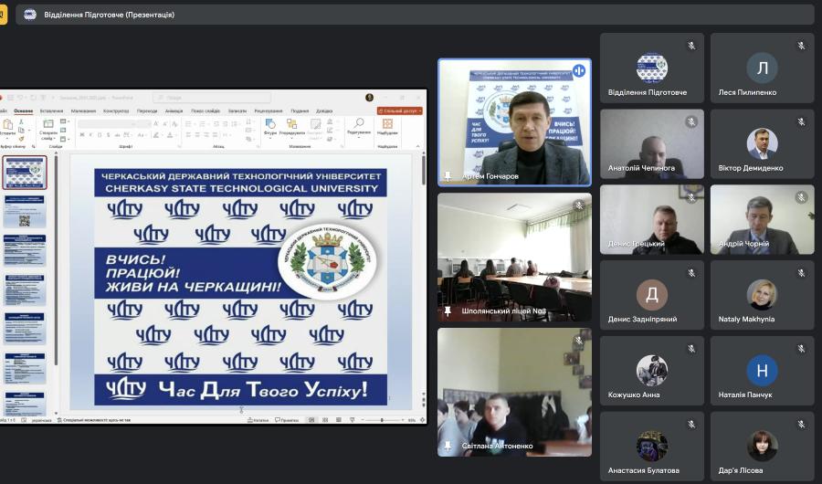Open the Slide Show (Показ слайдів) tab

pos(205,111)
